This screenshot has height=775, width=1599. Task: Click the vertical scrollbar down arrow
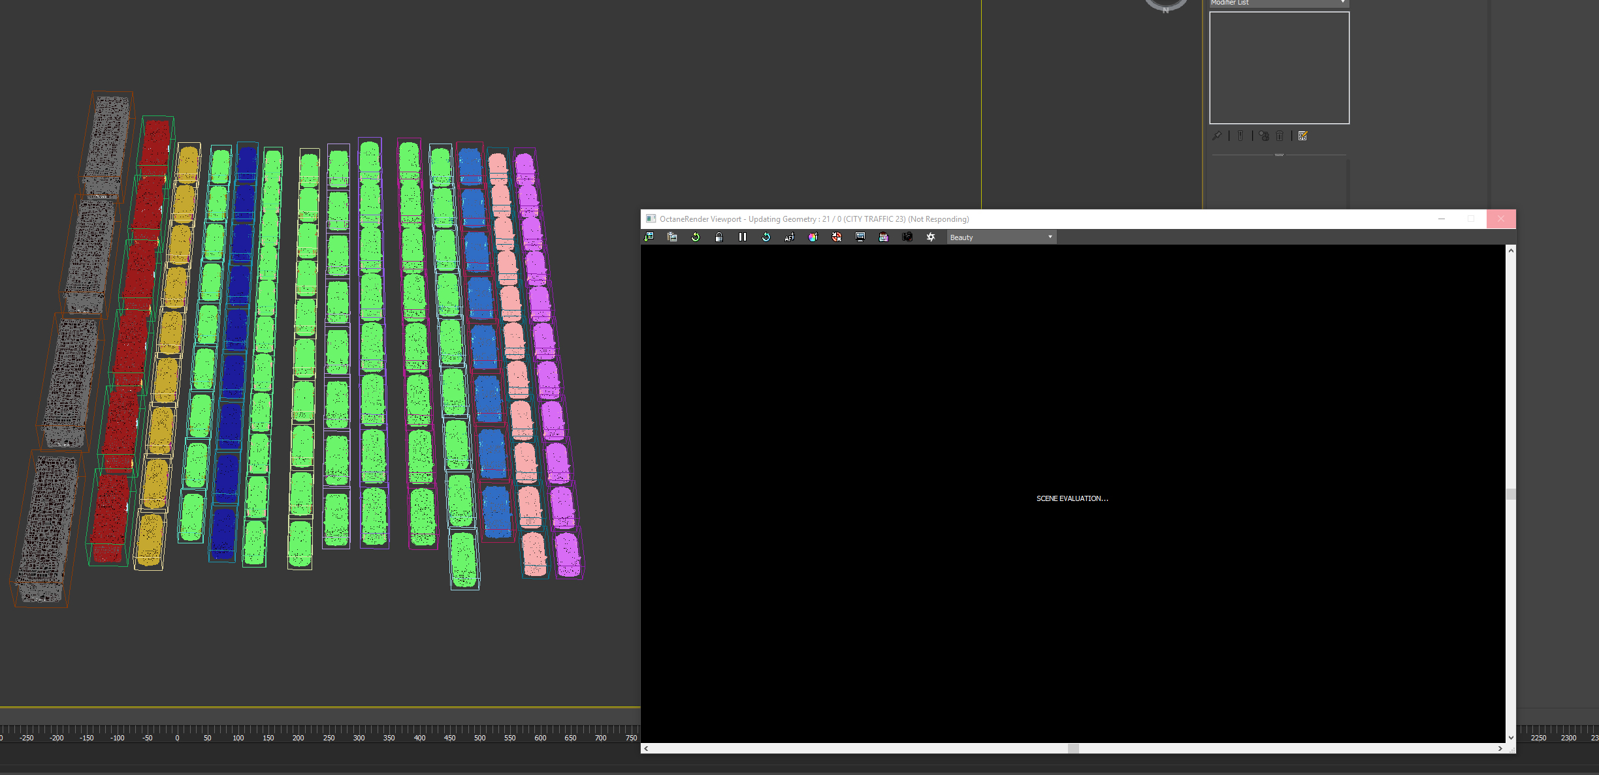tap(1511, 738)
